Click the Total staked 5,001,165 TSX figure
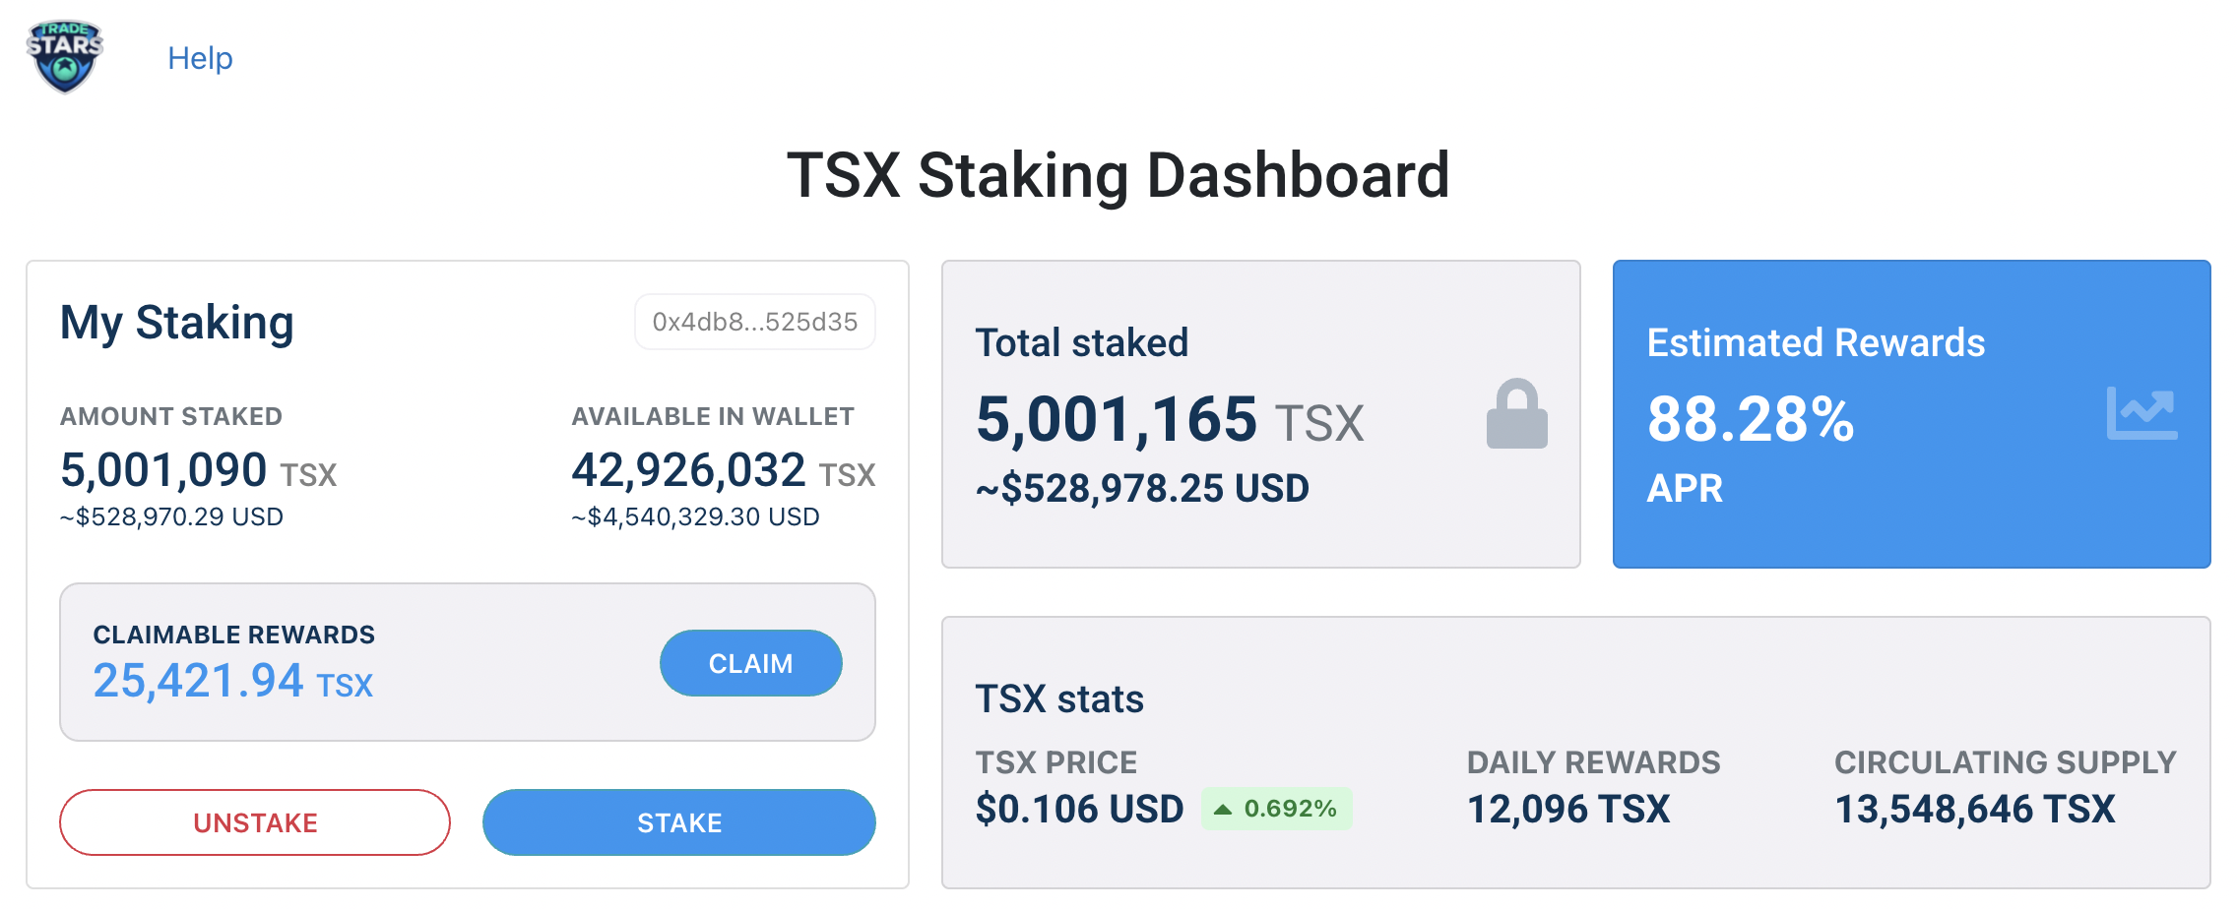 pyautogui.click(x=1170, y=420)
